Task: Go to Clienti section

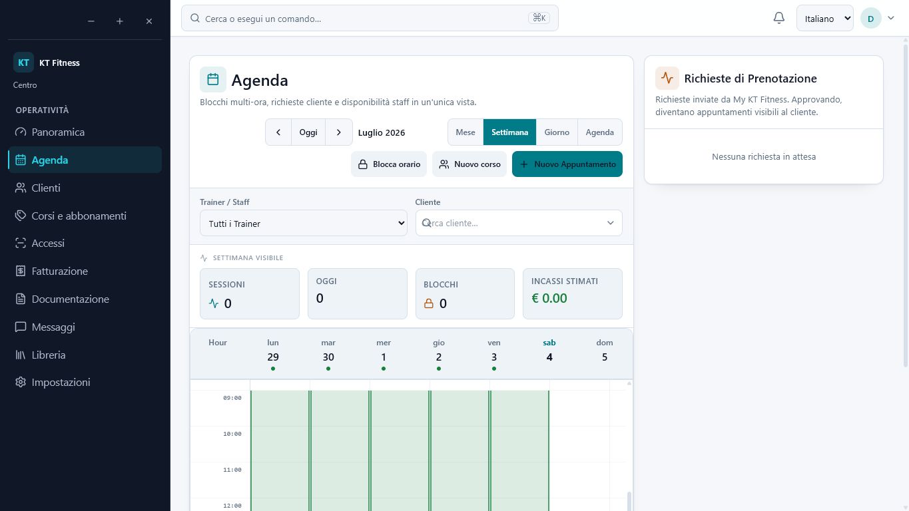Action: point(85,188)
